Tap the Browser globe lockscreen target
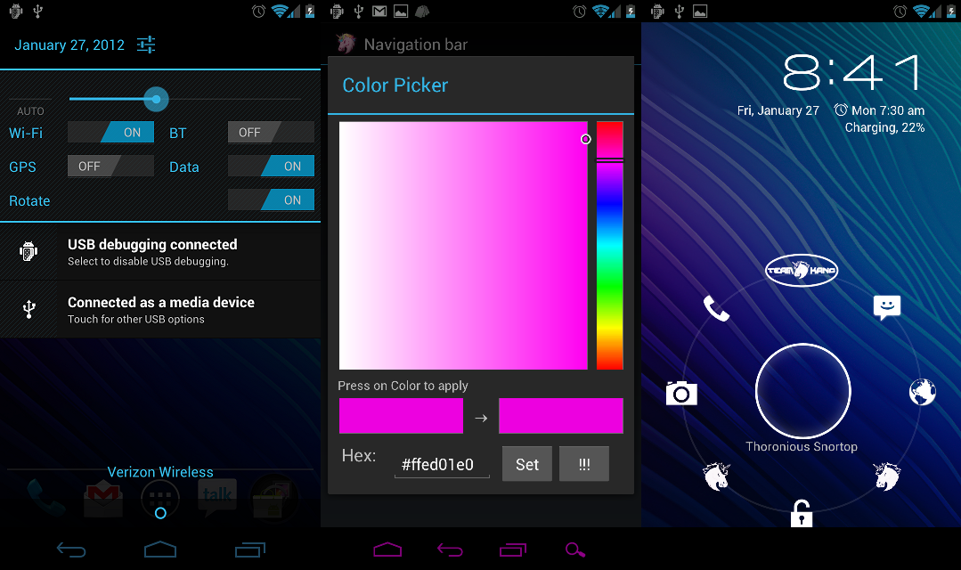Image resolution: width=961 pixels, height=570 pixels. pos(923,392)
